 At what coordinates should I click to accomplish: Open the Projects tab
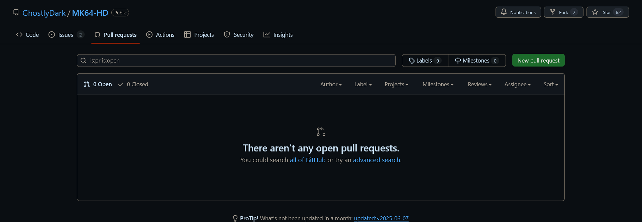click(x=199, y=35)
